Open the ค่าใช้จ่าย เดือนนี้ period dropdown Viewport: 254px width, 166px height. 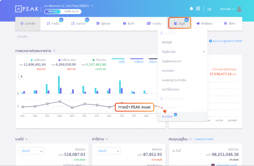(108, 151)
